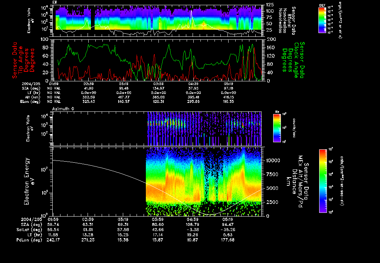Click the PdLon value '242.17'

click(x=53, y=240)
